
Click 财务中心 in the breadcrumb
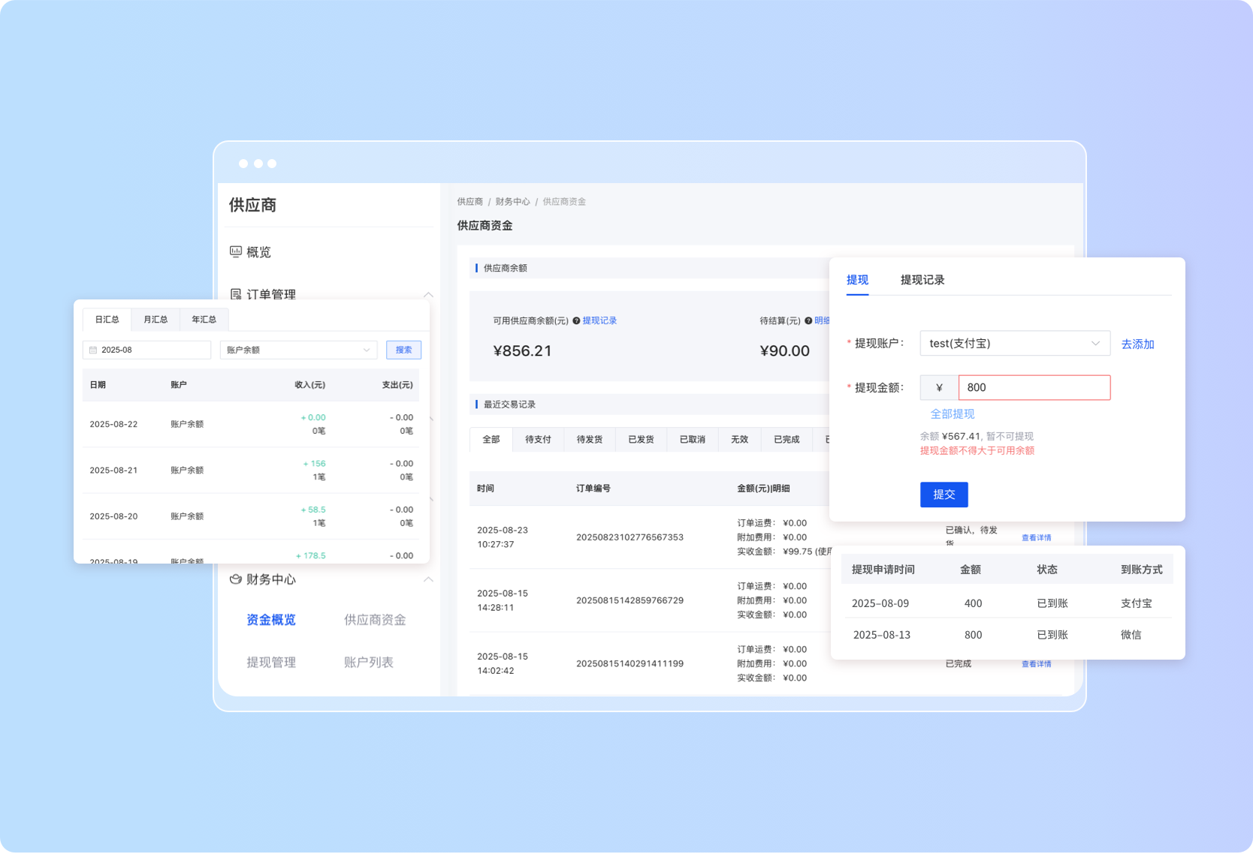(512, 202)
